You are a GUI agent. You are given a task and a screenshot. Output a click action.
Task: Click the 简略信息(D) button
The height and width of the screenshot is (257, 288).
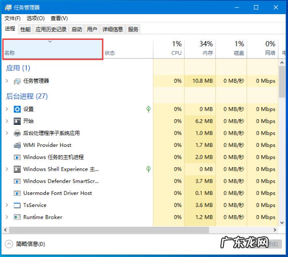click(25, 244)
